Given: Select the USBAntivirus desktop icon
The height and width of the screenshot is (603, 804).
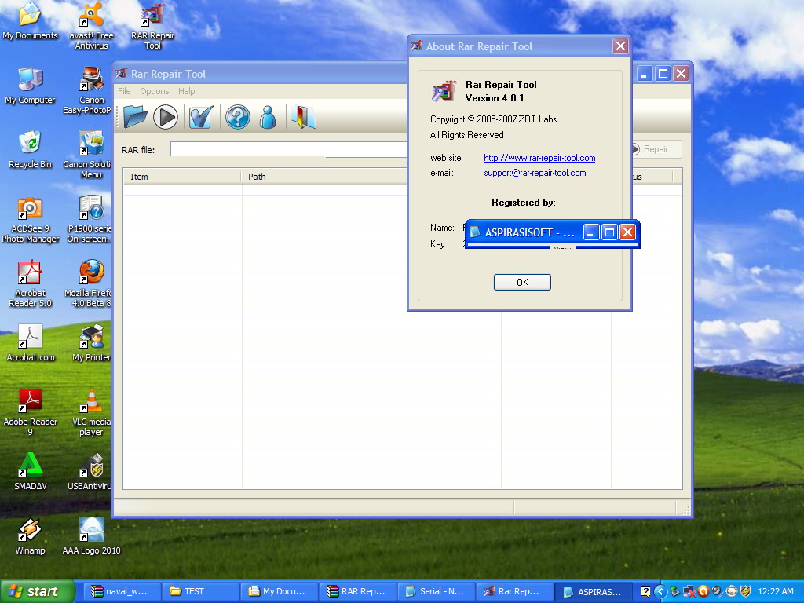Looking at the screenshot, I should [90, 472].
